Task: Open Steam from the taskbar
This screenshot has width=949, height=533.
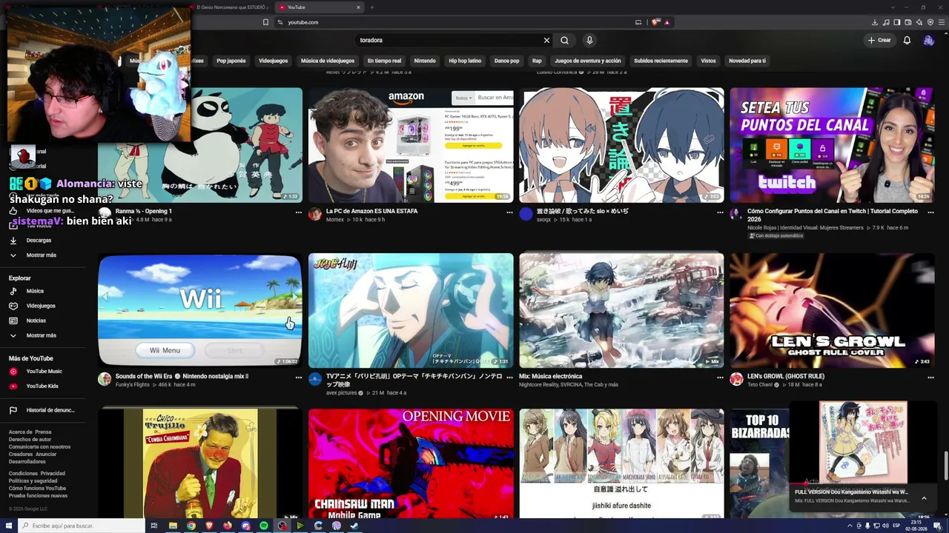Action: tap(354, 526)
